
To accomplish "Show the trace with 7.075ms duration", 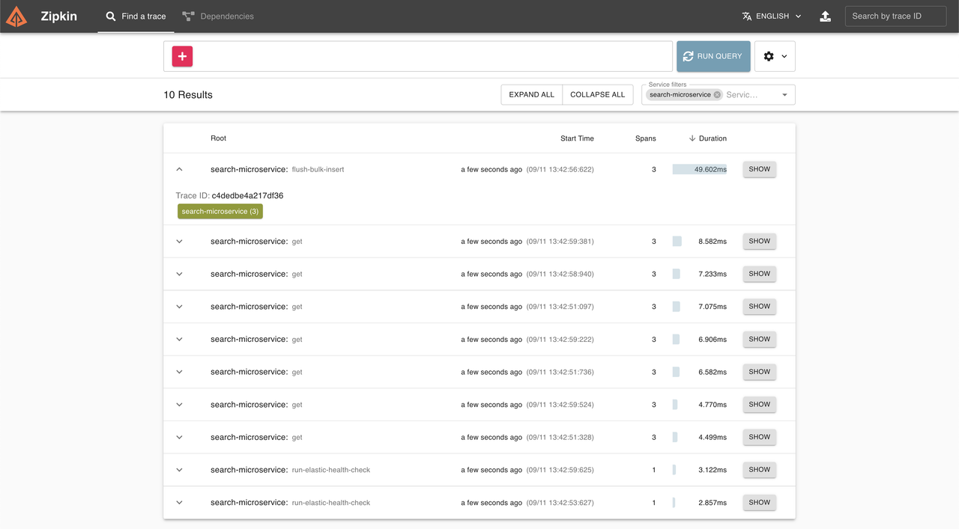I will 759,306.
